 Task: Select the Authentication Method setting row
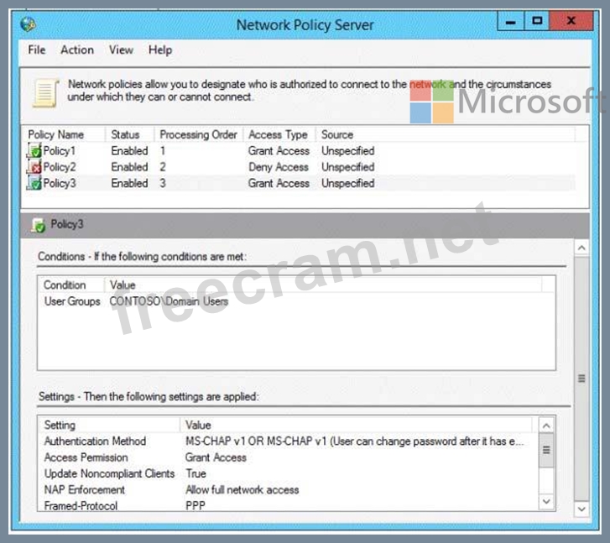(288, 441)
